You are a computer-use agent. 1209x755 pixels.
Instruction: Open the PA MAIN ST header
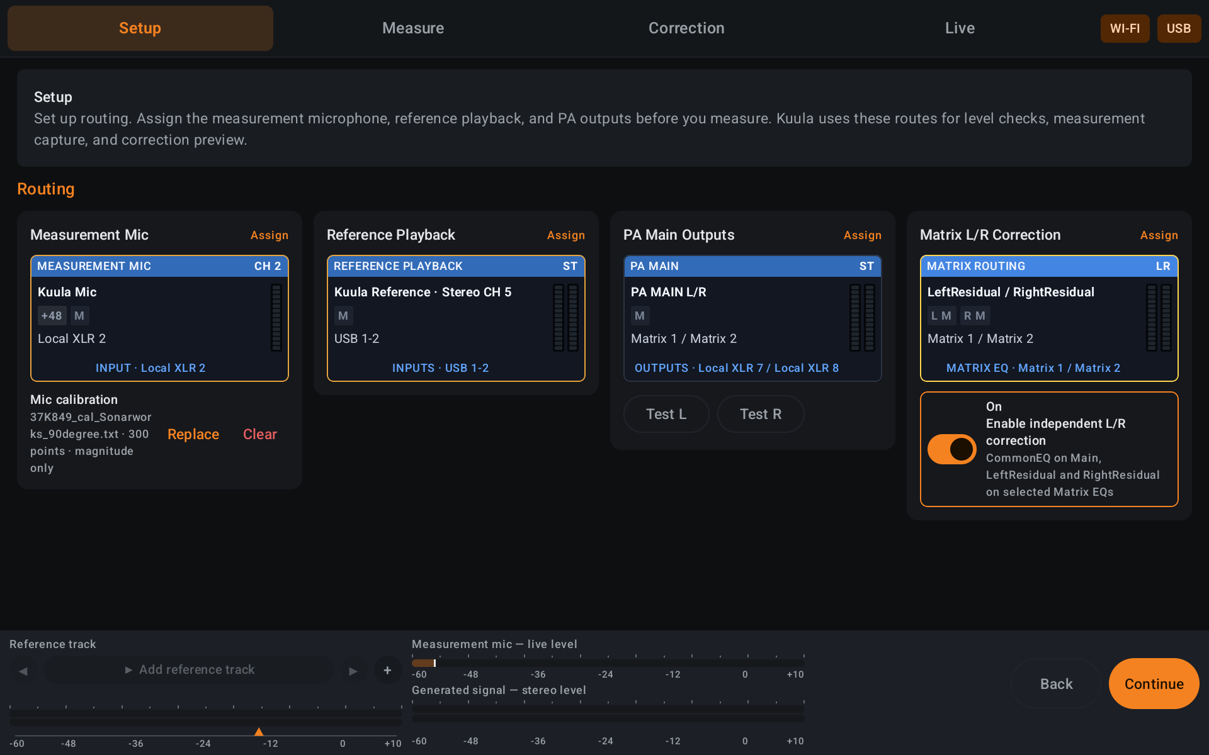pyautogui.click(x=752, y=266)
